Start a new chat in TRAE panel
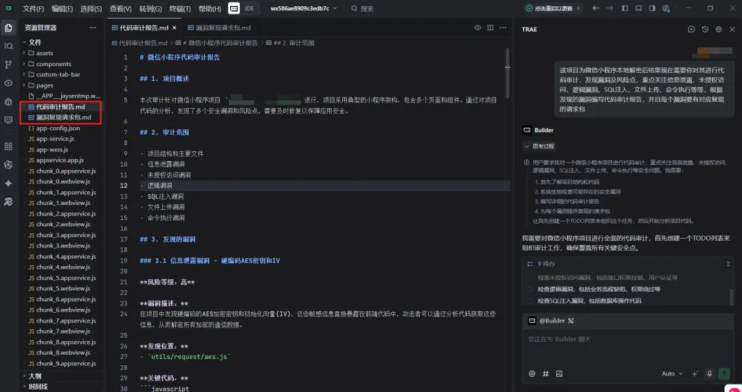 tap(691, 30)
